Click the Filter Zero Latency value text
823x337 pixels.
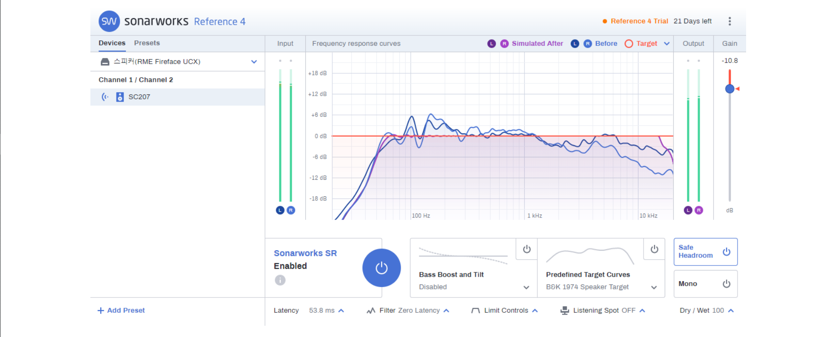419,310
